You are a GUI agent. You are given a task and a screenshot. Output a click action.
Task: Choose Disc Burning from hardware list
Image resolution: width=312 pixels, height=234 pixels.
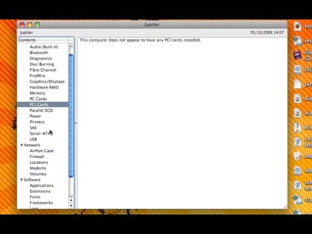pos(42,64)
